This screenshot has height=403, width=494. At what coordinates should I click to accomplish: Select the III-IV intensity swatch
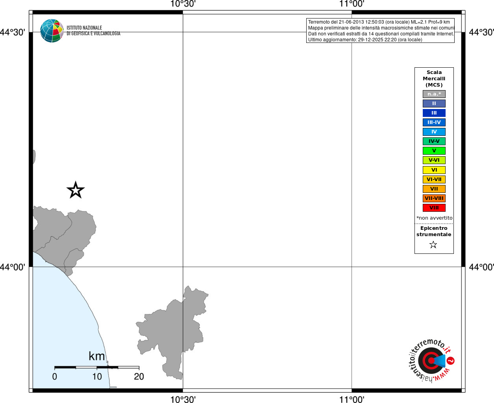[434, 122]
